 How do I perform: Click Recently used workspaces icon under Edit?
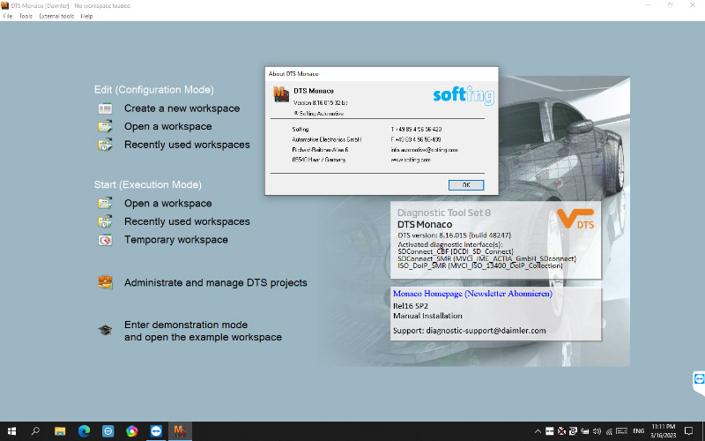tap(105, 145)
